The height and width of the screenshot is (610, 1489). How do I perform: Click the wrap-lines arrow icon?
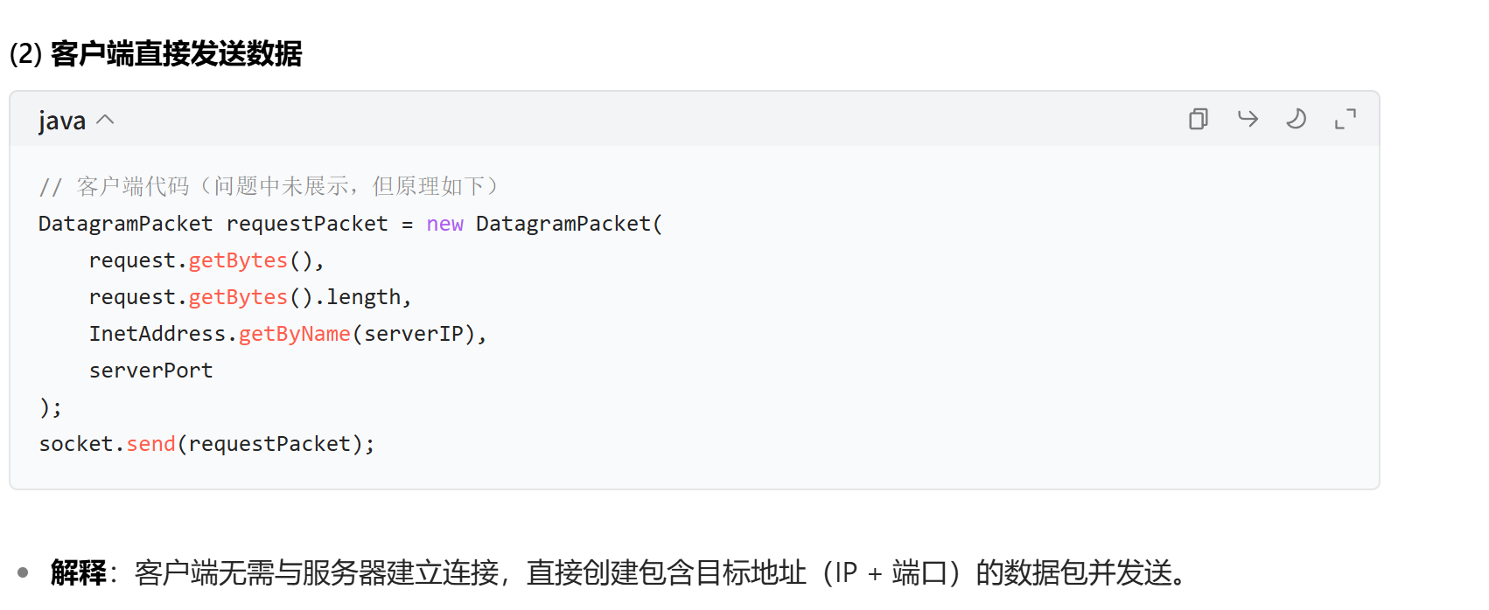[1248, 119]
